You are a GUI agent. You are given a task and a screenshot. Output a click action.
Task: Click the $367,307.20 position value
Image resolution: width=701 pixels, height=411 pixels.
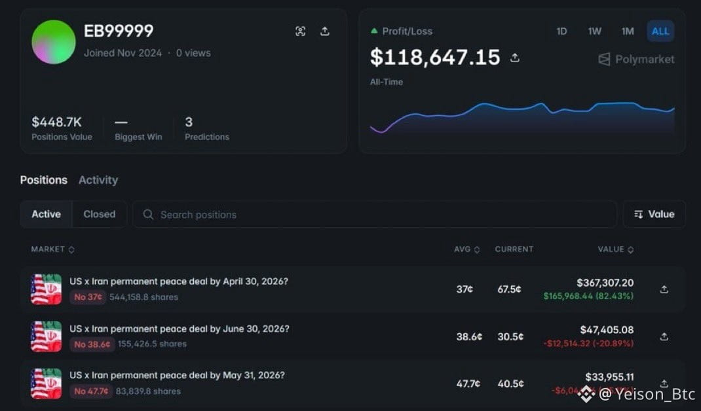(605, 283)
